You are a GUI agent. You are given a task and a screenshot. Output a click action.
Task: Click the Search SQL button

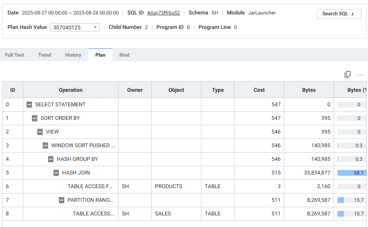[339, 14]
